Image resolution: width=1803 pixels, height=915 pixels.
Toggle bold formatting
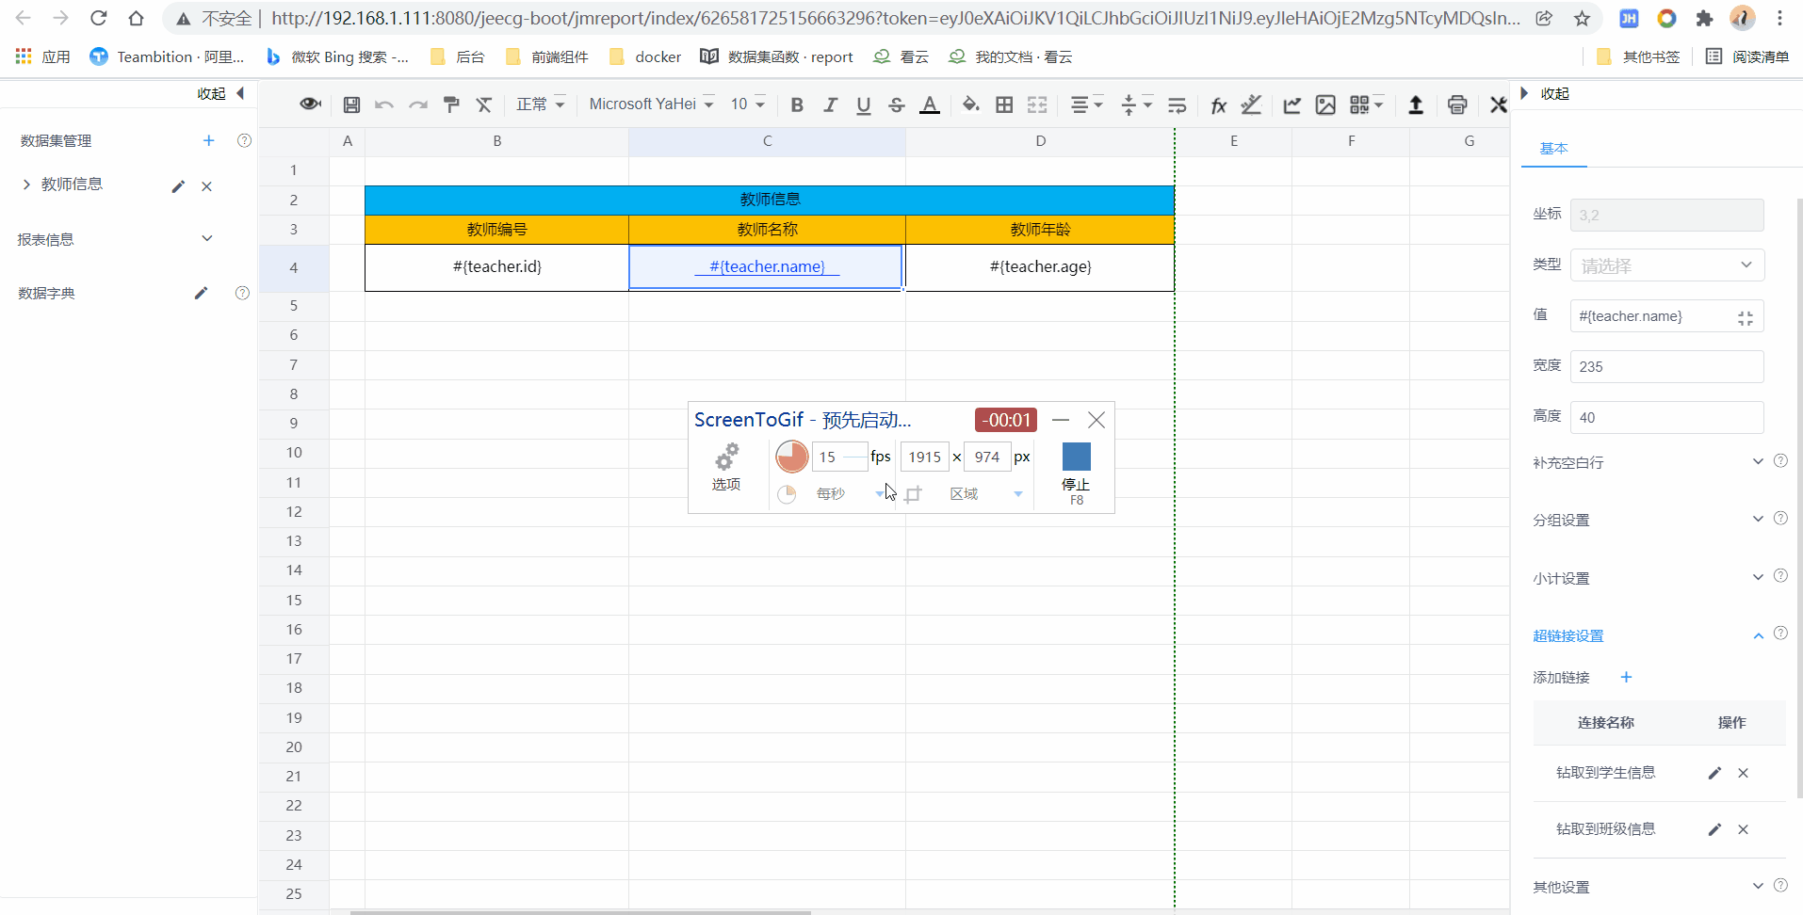coord(797,104)
